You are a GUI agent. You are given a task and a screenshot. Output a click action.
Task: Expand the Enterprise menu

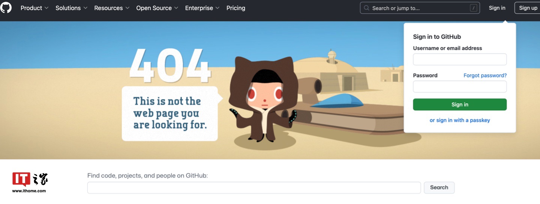[202, 8]
